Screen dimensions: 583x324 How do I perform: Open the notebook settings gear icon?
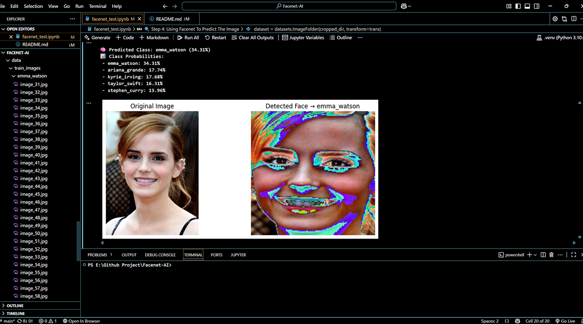click(555, 19)
